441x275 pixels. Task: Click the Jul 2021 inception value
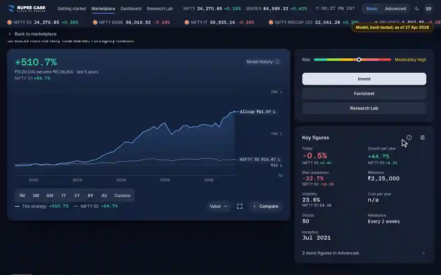[x=317, y=238]
